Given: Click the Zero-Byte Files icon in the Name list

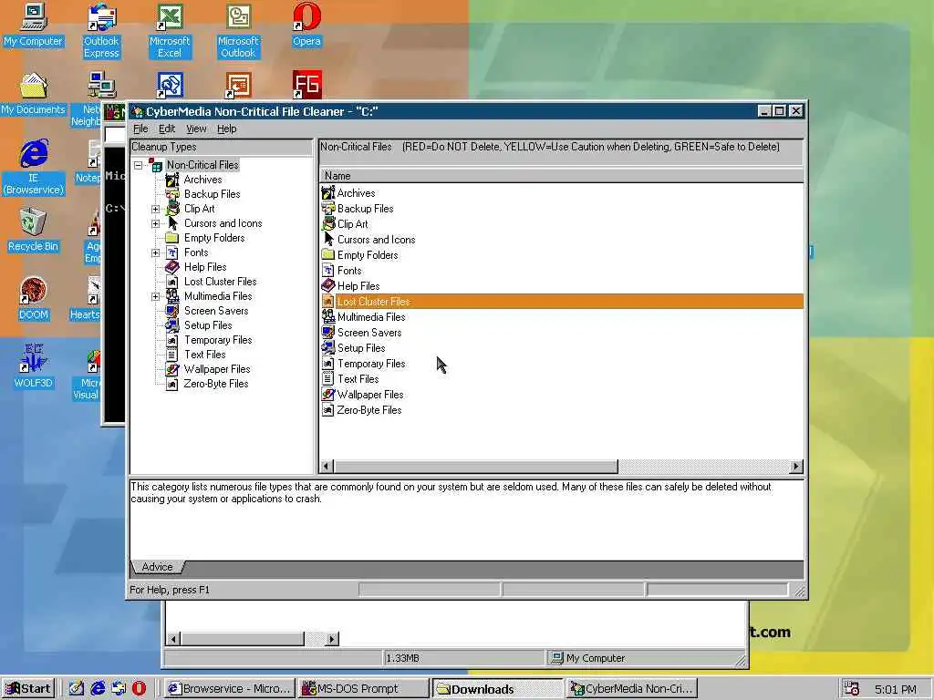Looking at the screenshot, I should coord(328,409).
